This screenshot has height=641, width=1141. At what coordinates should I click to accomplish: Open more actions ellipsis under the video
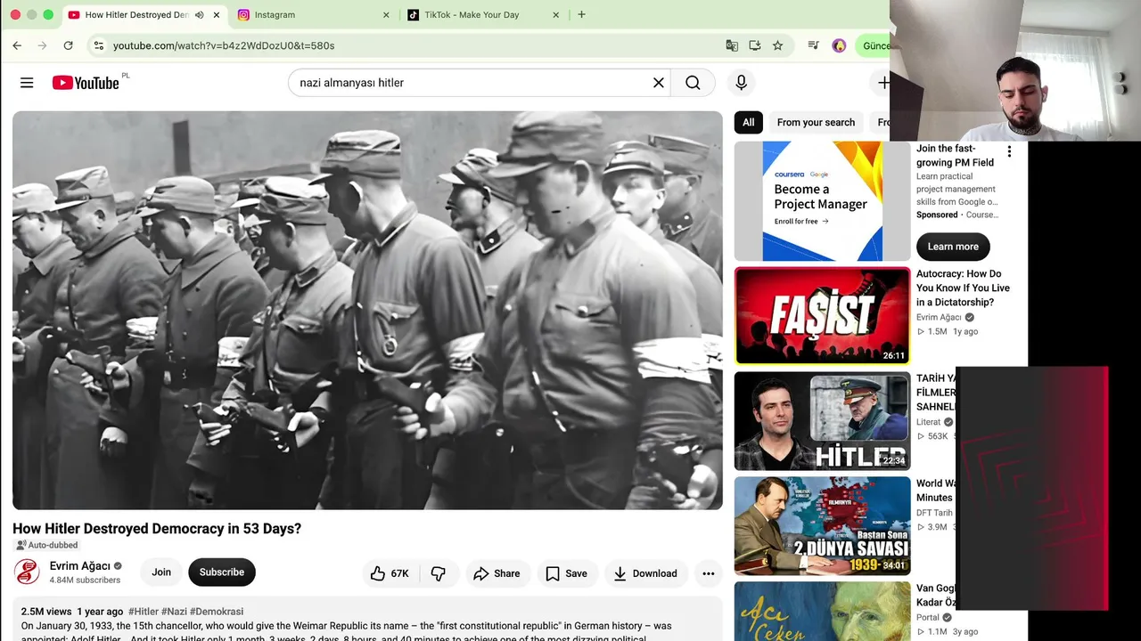pyautogui.click(x=709, y=573)
